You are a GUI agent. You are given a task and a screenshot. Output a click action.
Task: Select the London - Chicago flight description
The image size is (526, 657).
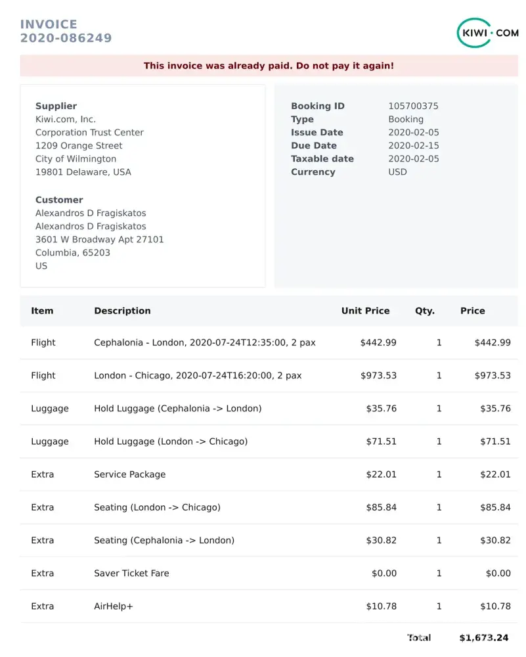[198, 376]
